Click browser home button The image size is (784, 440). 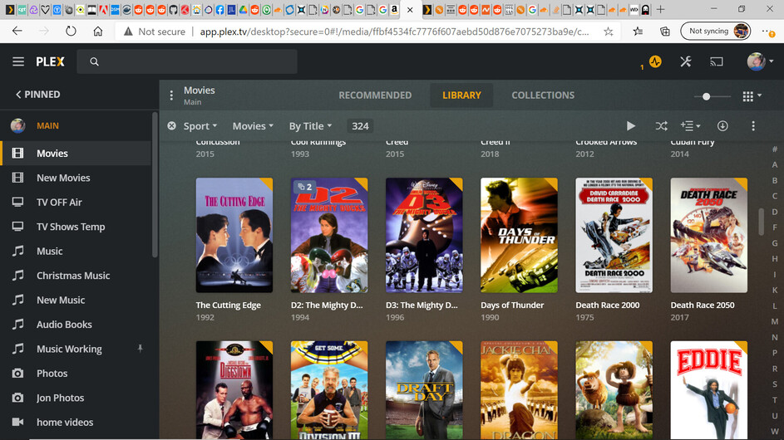tap(98, 32)
